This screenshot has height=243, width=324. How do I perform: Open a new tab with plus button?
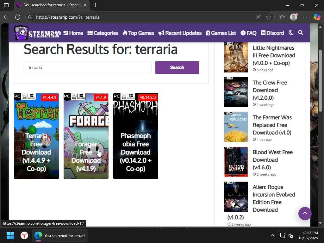pyautogui.click(x=95, y=5)
